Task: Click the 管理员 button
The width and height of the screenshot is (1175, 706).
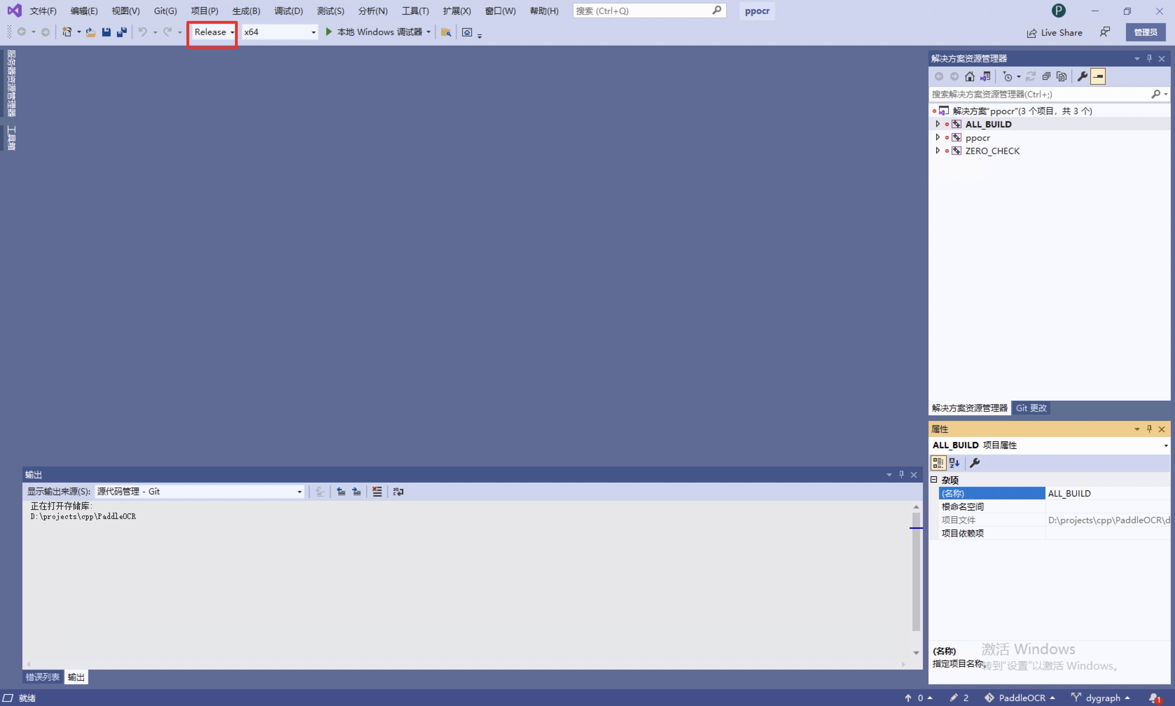Action: (x=1146, y=32)
